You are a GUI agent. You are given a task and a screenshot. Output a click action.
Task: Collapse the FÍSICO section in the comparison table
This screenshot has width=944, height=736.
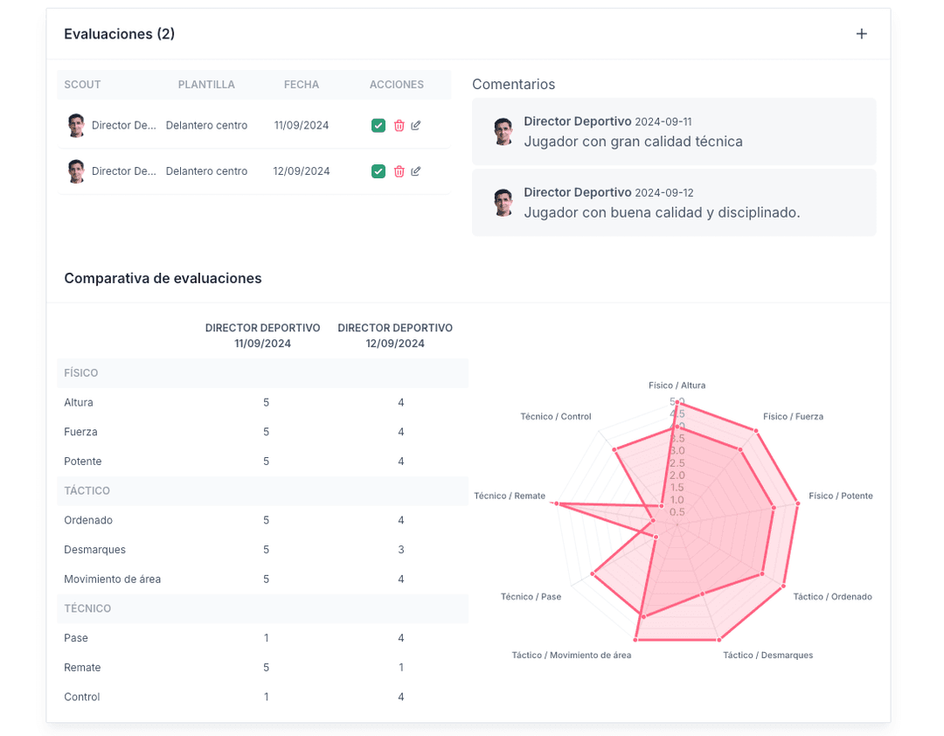click(81, 373)
